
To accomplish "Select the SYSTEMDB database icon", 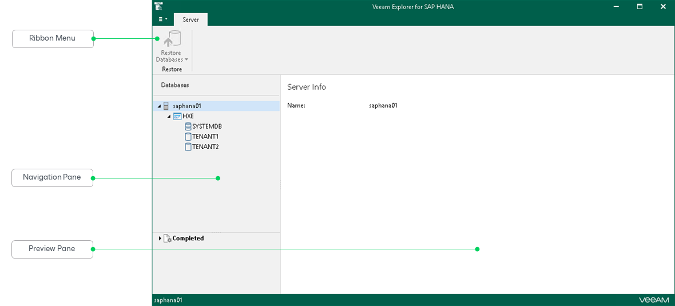I will [x=188, y=126].
